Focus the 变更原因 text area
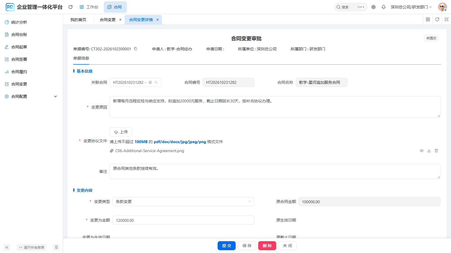 click(x=275, y=107)
